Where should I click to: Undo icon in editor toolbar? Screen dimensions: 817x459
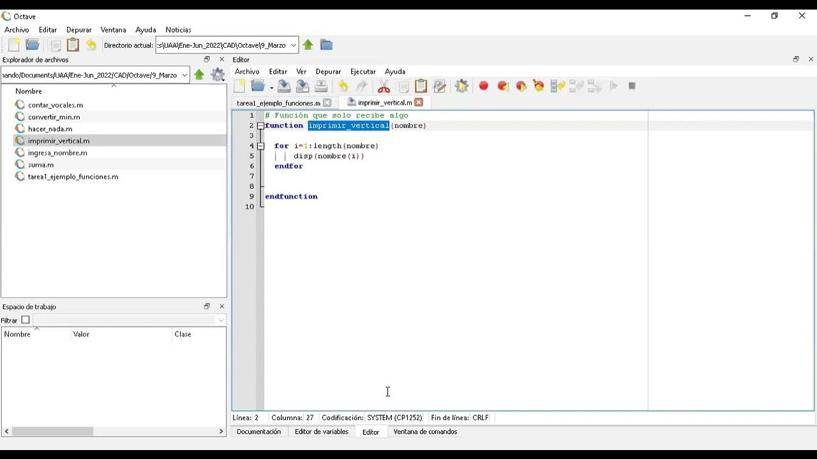[343, 86]
